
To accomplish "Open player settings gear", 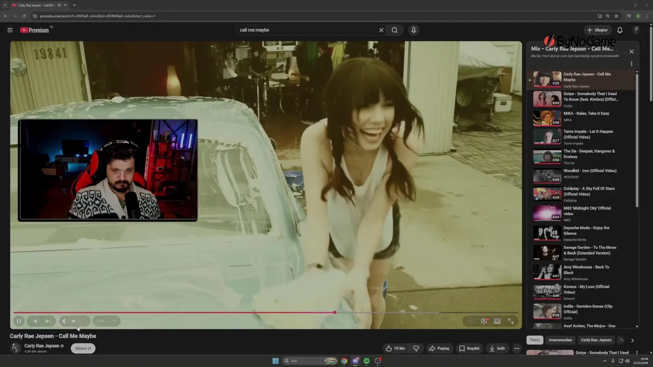I will (484, 321).
